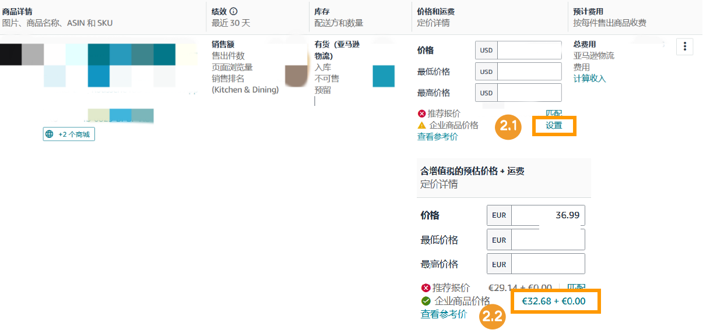Open 查看参考价 under the USD prices
The height and width of the screenshot is (330, 703).
437,137
